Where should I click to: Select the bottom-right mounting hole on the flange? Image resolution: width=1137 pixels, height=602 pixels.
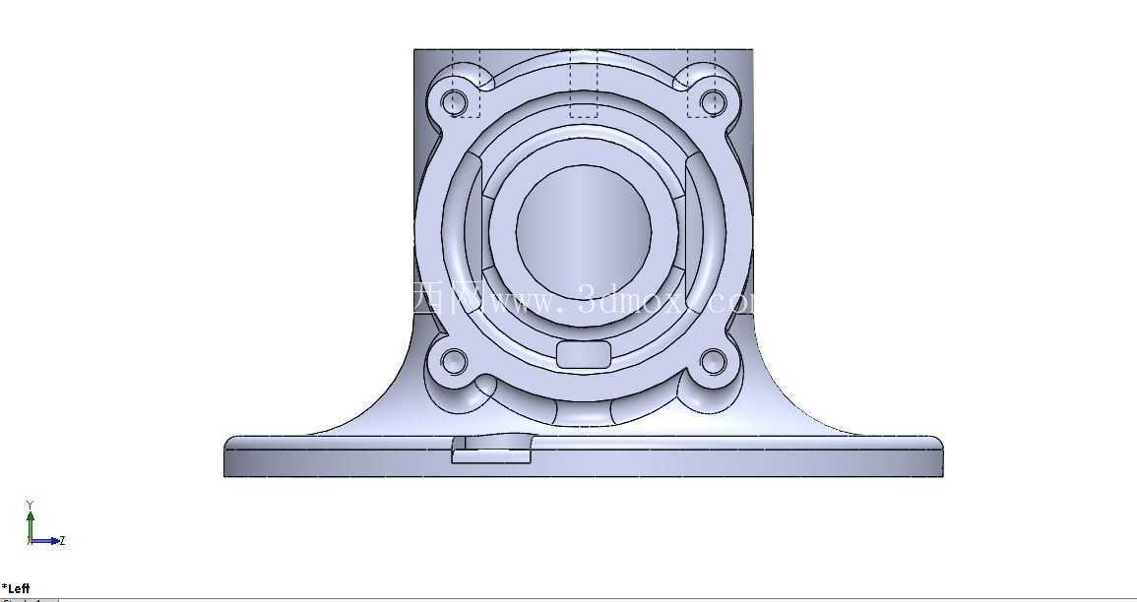pos(714,361)
